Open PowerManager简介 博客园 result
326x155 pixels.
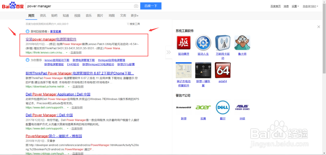(54, 136)
